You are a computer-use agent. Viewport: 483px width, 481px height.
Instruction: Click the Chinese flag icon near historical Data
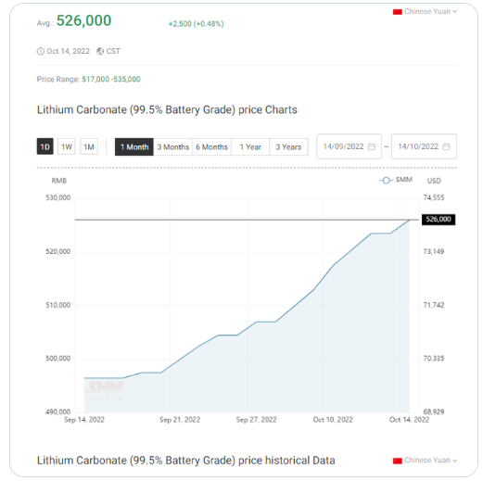(398, 461)
